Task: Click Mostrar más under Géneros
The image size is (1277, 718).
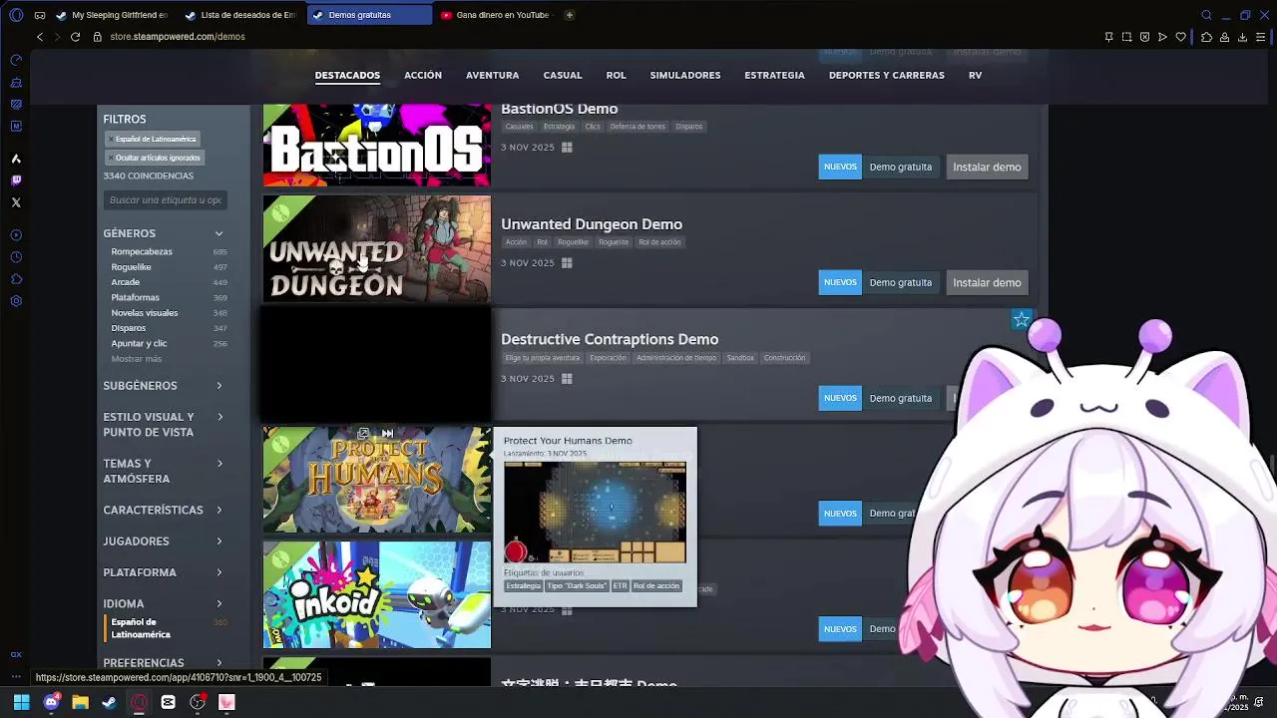Action: tap(137, 359)
